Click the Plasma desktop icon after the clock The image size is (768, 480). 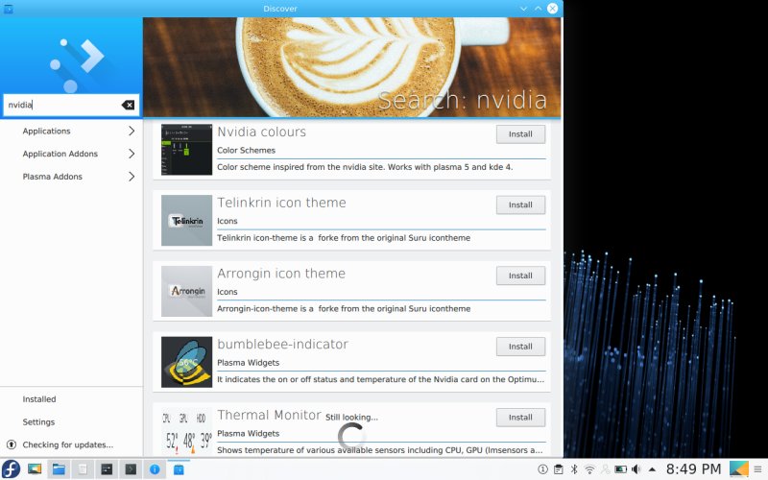click(x=739, y=469)
